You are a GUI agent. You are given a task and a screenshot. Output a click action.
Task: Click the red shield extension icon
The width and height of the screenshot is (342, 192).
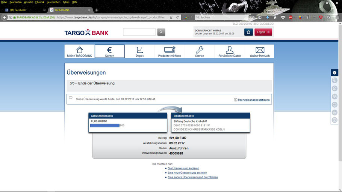pos(321,17)
